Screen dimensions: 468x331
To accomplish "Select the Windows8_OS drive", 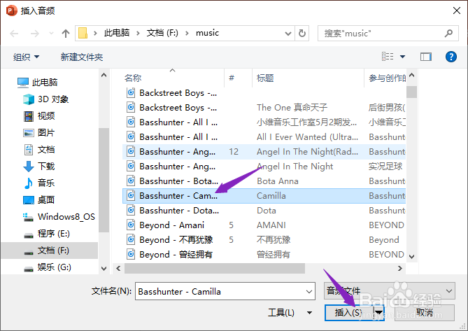I will point(59,217).
